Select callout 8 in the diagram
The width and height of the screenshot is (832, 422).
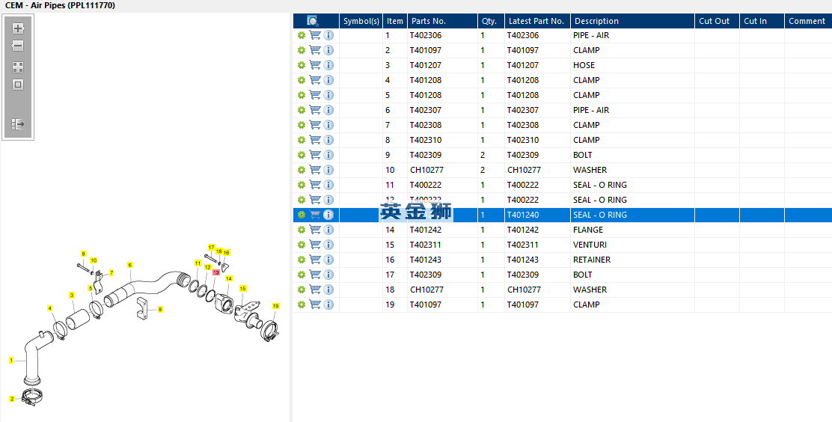tap(160, 309)
